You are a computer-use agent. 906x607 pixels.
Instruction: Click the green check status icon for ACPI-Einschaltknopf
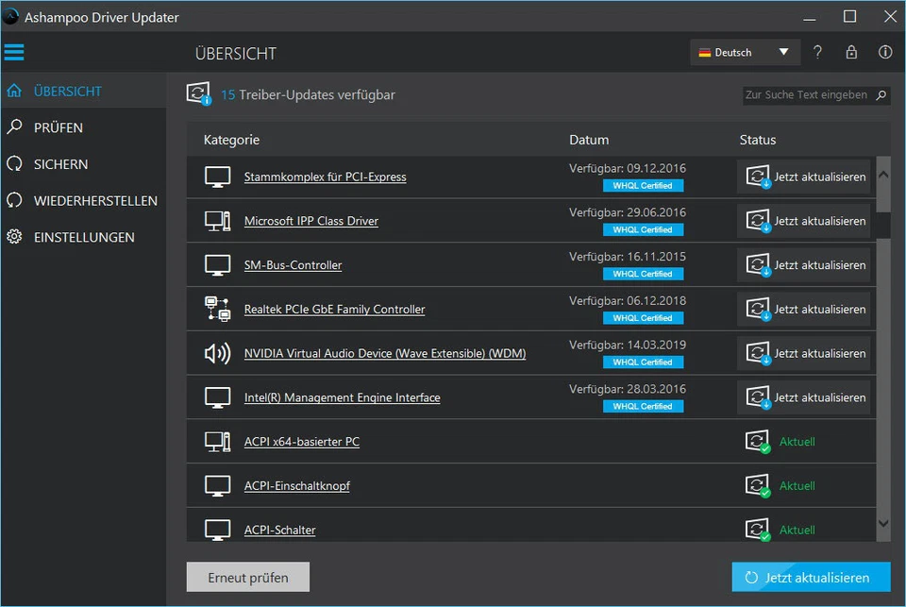[x=757, y=485]
